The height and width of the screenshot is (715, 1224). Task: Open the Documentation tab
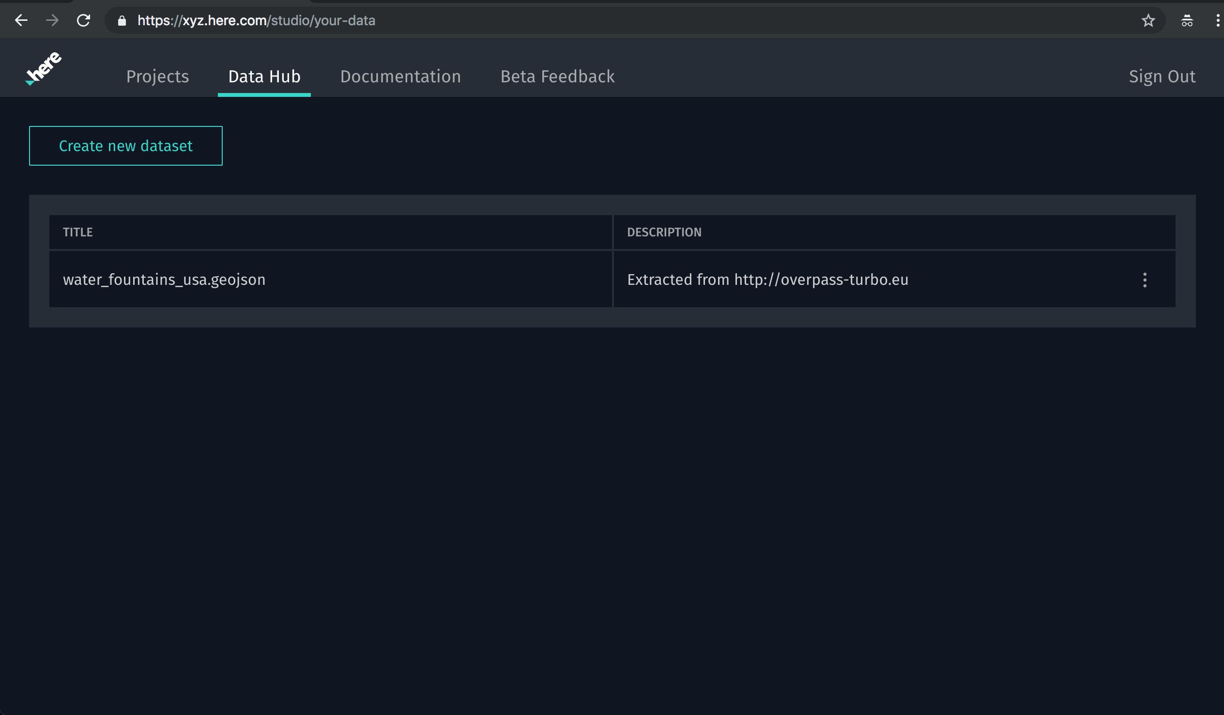[x=400, y=77]
